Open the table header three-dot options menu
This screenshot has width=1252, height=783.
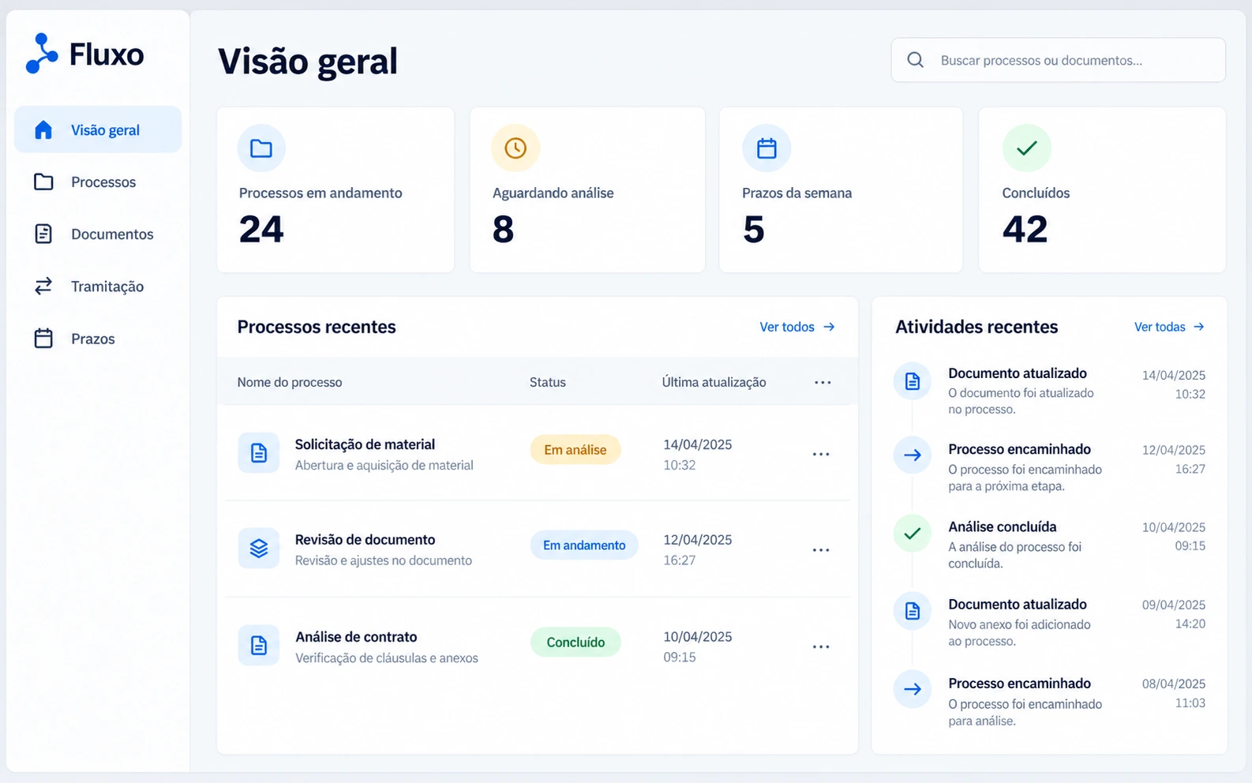point(823,382)
